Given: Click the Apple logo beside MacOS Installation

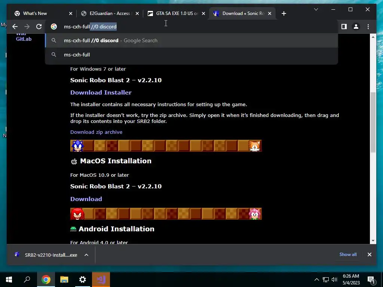Looking at the screenshot, I should coord(74,161).
